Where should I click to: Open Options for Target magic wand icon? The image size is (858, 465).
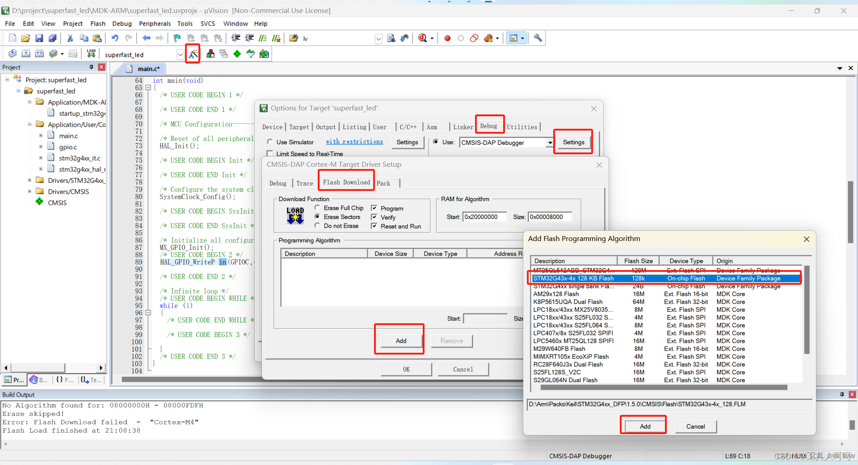[193, 54]
